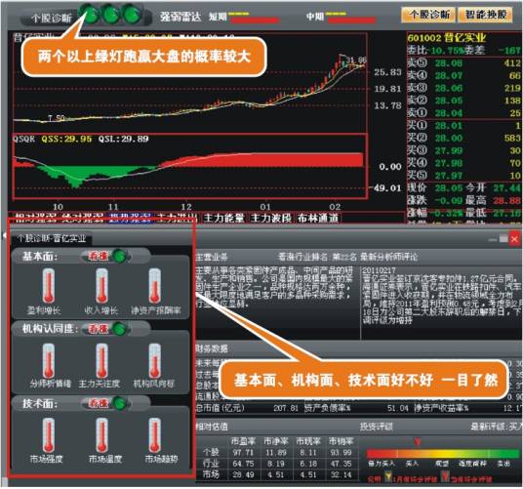Toggle the 基本面 green light indicator
The image size is (523, 489).
tap(120, 256)
